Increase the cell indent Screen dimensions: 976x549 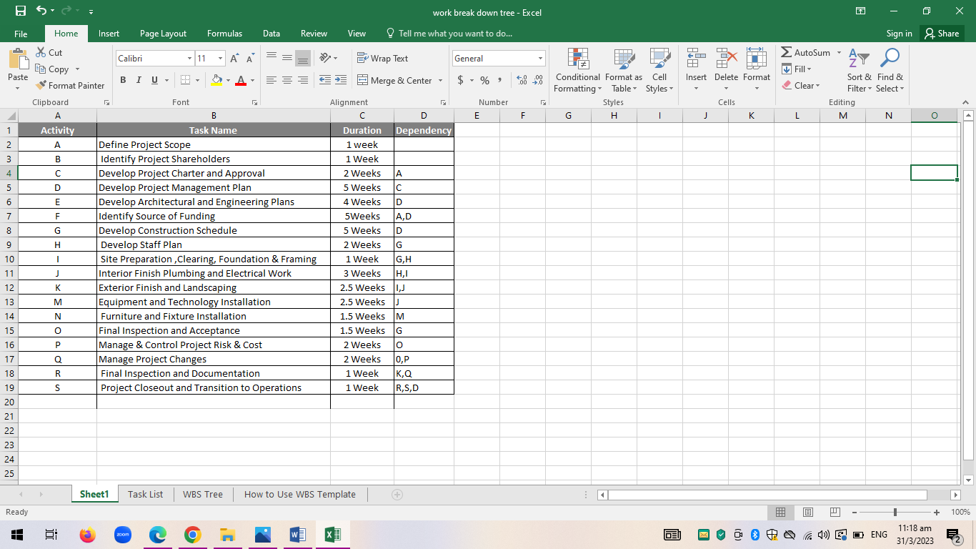coord(340,81)
